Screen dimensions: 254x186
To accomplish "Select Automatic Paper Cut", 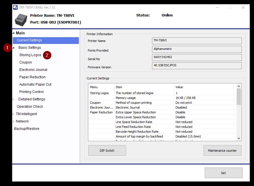I will 35,84.
